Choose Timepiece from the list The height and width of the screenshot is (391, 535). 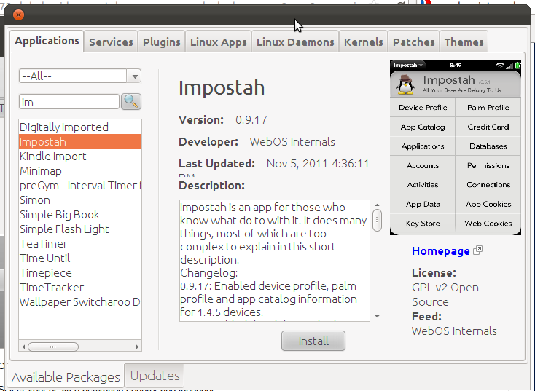pyautogui.click(x=80, y=273)
